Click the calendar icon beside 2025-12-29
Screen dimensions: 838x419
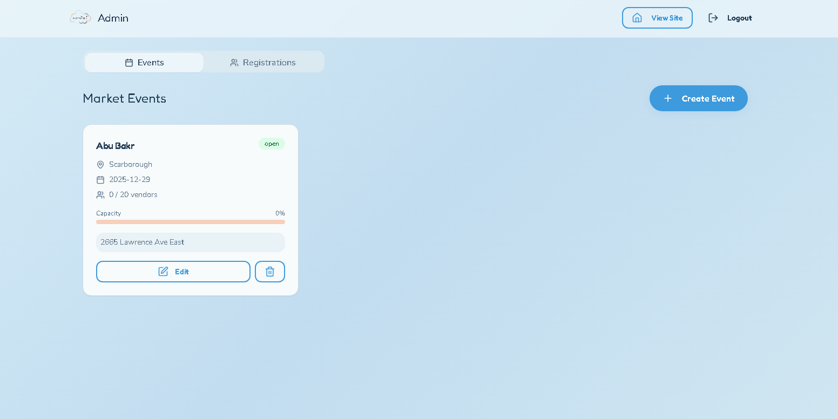tap(100, 179)
